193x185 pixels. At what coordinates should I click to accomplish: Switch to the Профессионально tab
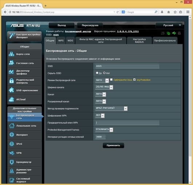(x=165, y=41)
